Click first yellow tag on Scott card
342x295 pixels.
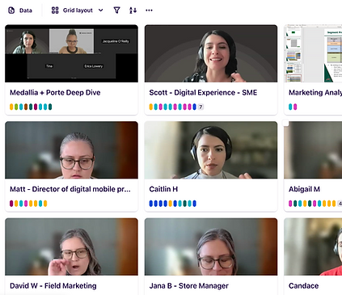pos(151,107)
